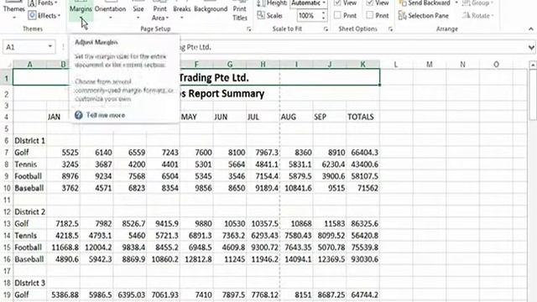
Task: Click the 'Baseball' label in row 16
Action: click(30, 259)
